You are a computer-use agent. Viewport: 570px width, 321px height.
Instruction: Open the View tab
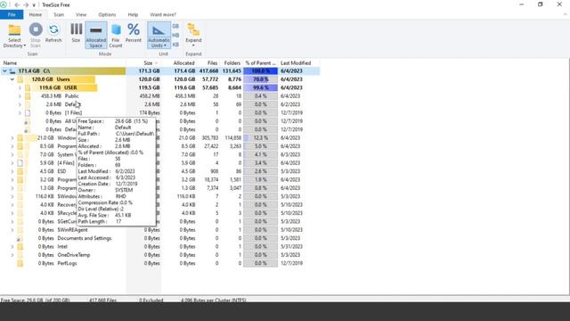click(81, 14)
